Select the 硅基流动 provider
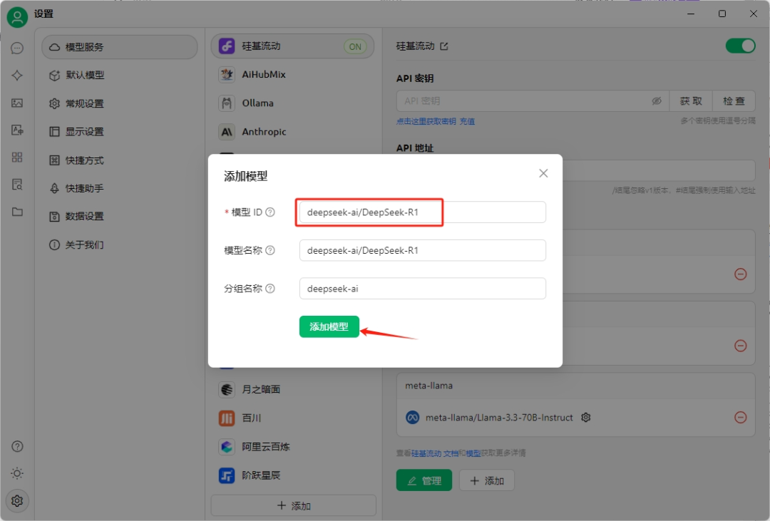770x521 pixels. click(293, 46)
